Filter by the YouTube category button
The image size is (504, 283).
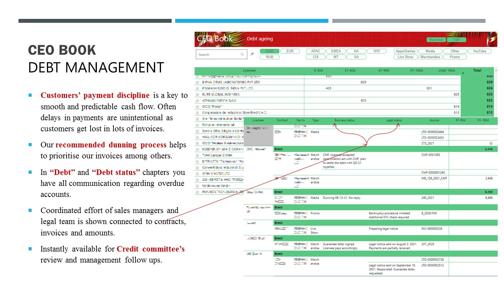tap(480, 51)
